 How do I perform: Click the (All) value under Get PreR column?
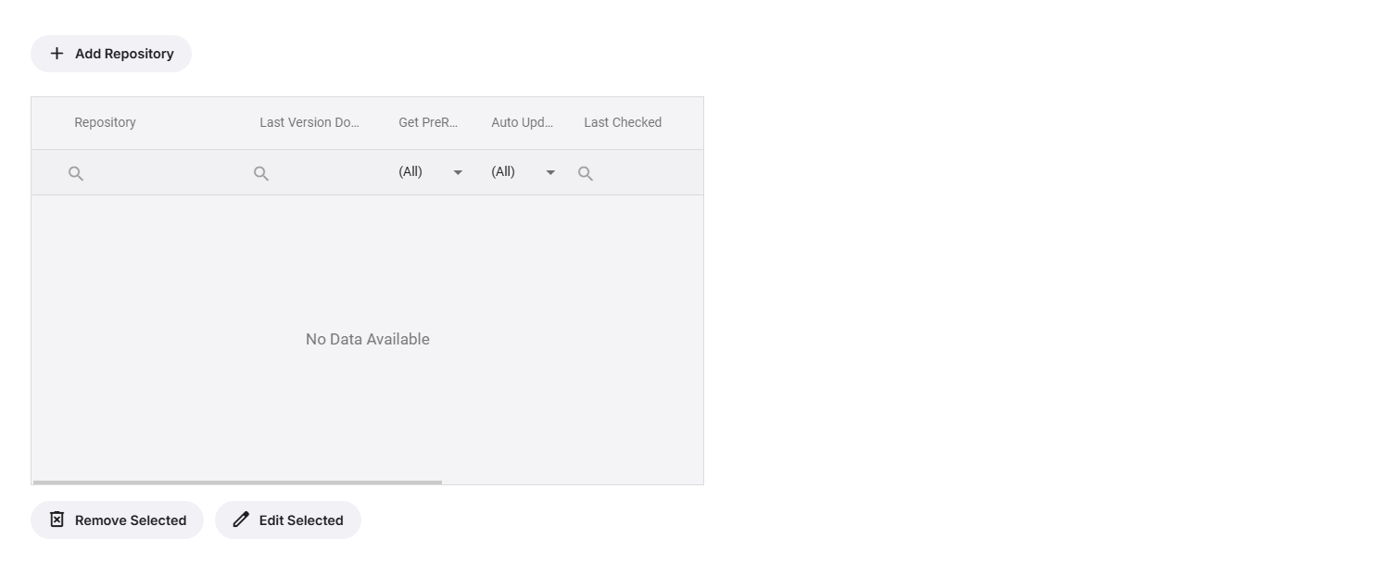410,172
